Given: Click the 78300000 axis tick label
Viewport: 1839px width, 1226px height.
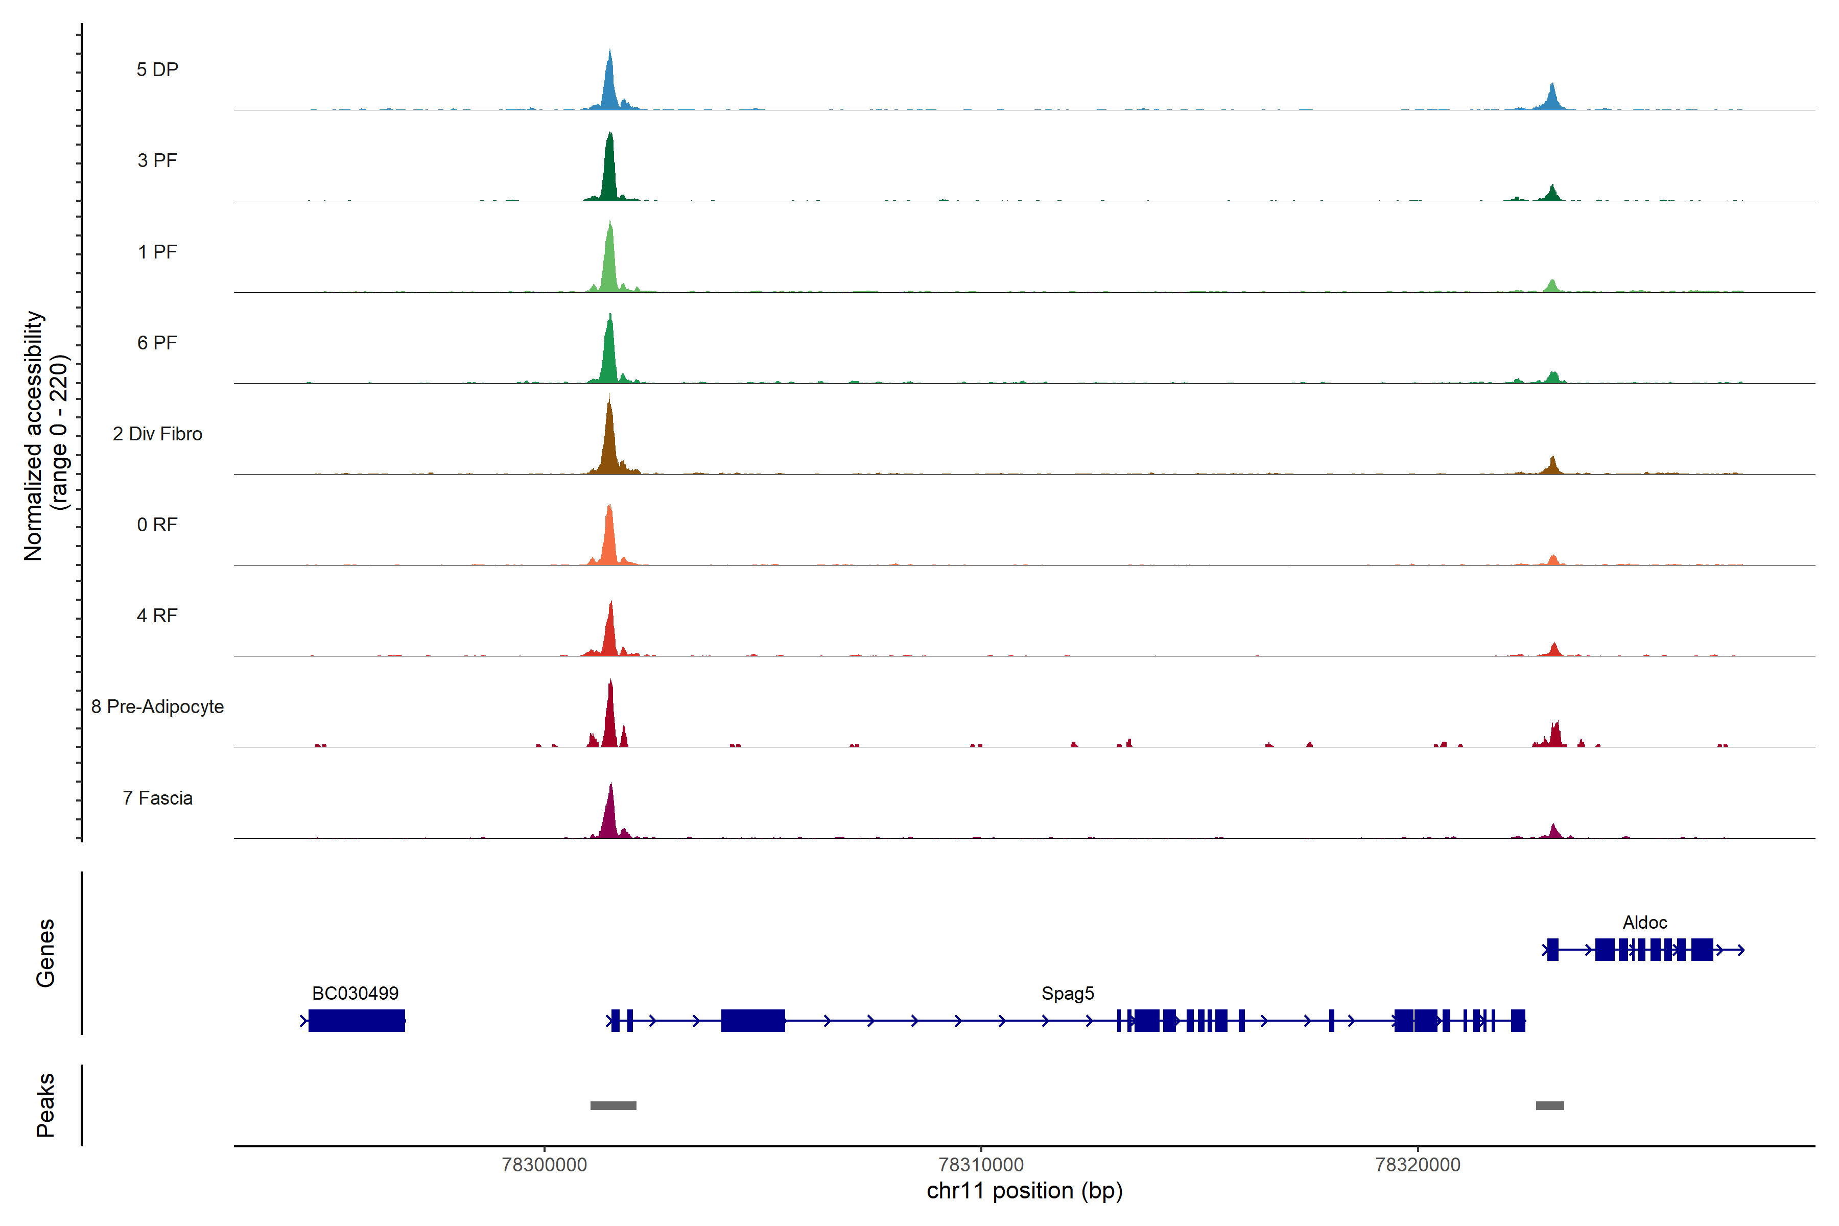Looking at the screenshot, I should (x=544, y=1165).
